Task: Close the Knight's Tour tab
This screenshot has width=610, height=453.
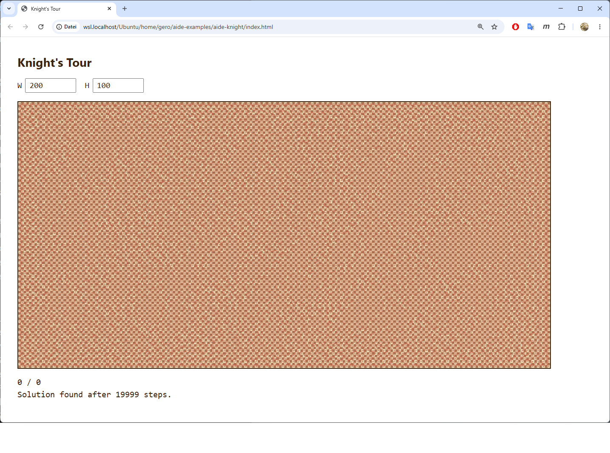Action: (109, 9)
